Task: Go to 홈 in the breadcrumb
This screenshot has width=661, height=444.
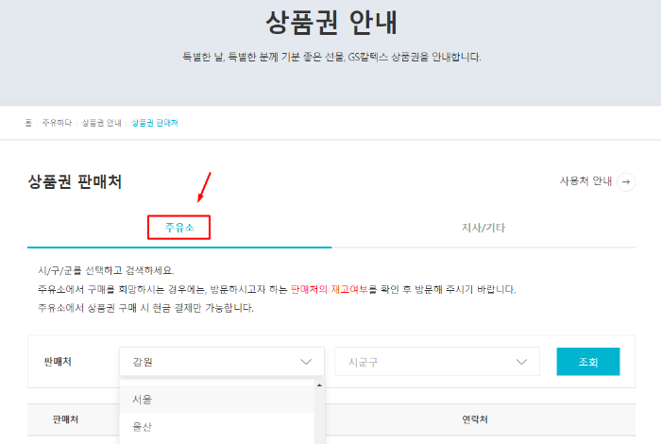Action: [28, 123]
